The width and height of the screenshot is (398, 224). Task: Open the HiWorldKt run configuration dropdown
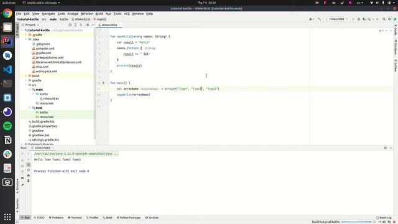(x=337, y=19)
